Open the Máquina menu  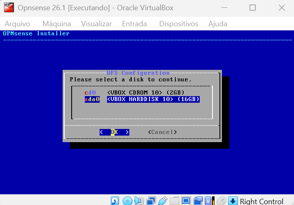(x=57, y=24)
